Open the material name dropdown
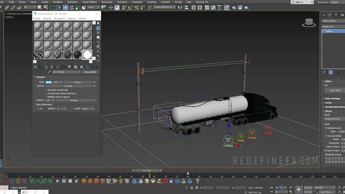Image resolution: width=345 pixels, height=194 pixels. tap(66, 72)
